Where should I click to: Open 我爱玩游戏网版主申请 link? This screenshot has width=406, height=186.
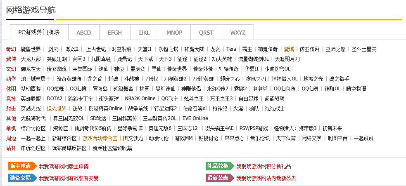(64, 166)
